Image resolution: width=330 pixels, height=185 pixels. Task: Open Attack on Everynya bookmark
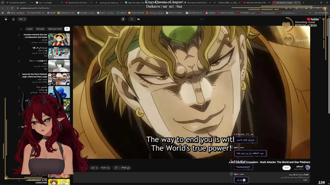pos(226,13)
